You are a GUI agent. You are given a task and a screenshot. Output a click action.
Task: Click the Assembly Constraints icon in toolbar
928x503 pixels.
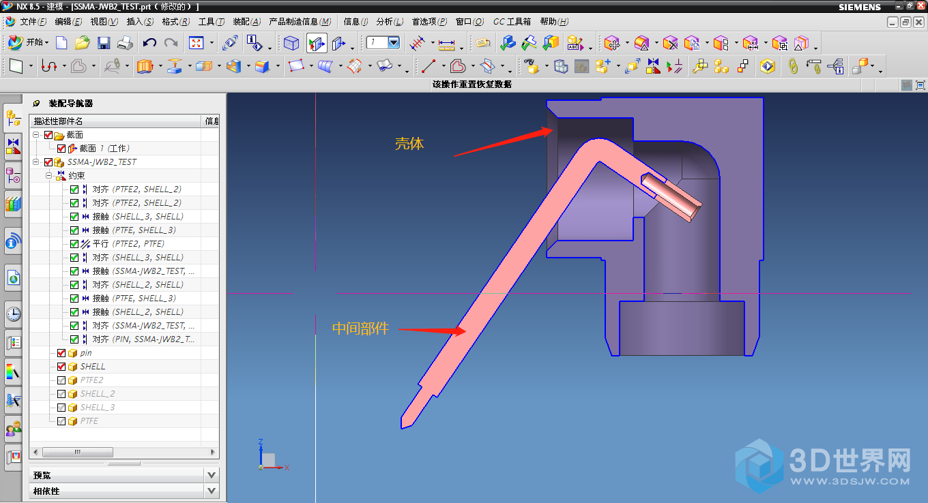654,66
